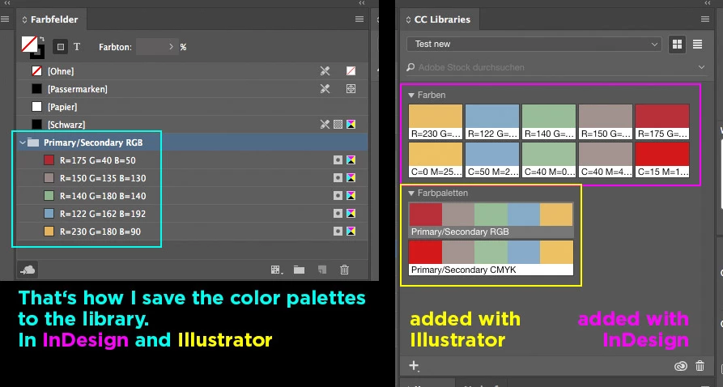Click the Primary/Secondary RGB folder icon
Viewport: 723px width, 387px height.
pyautogui.click(x=32, y=142)
